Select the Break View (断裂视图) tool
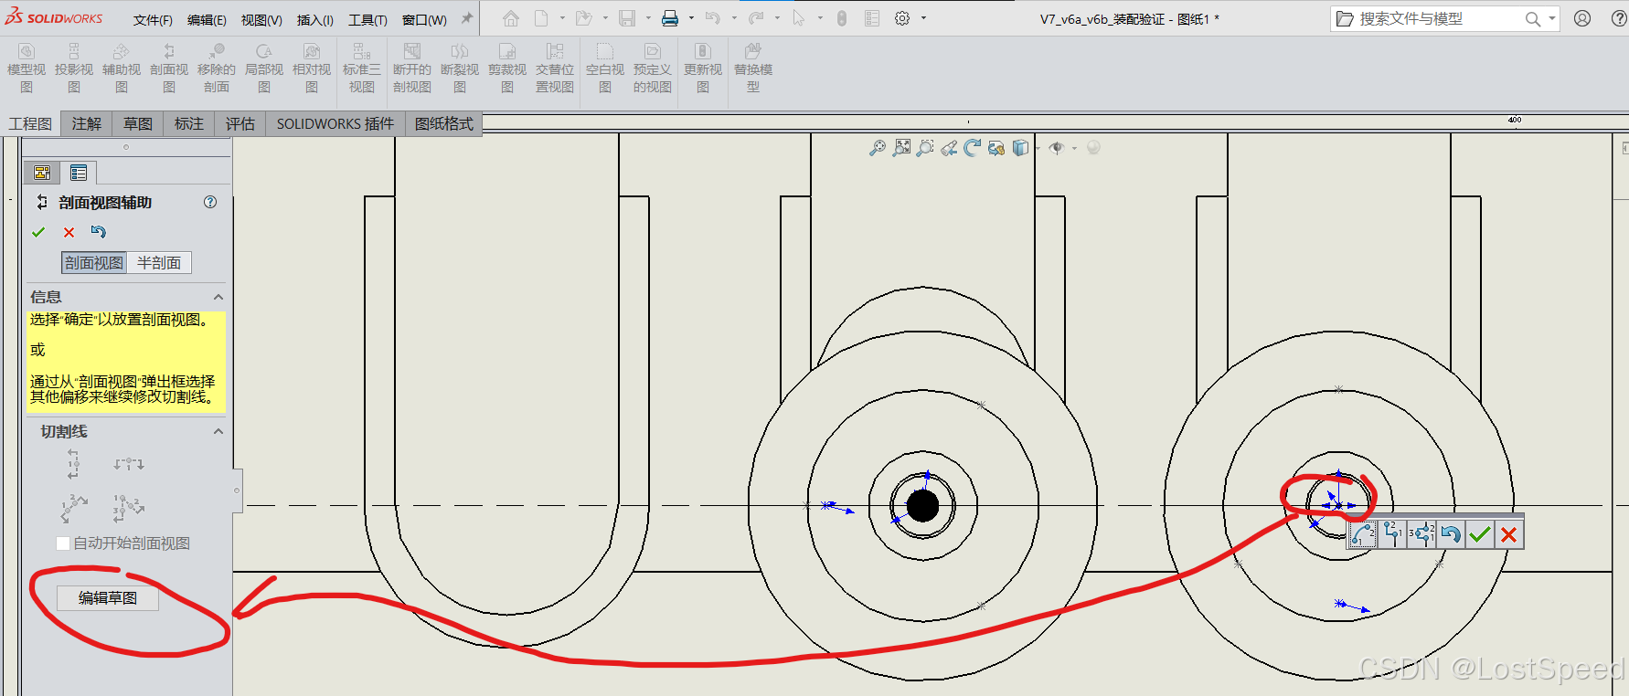Image resolution: width=1629 pixels, height=696 pixels. pos(460,68)
